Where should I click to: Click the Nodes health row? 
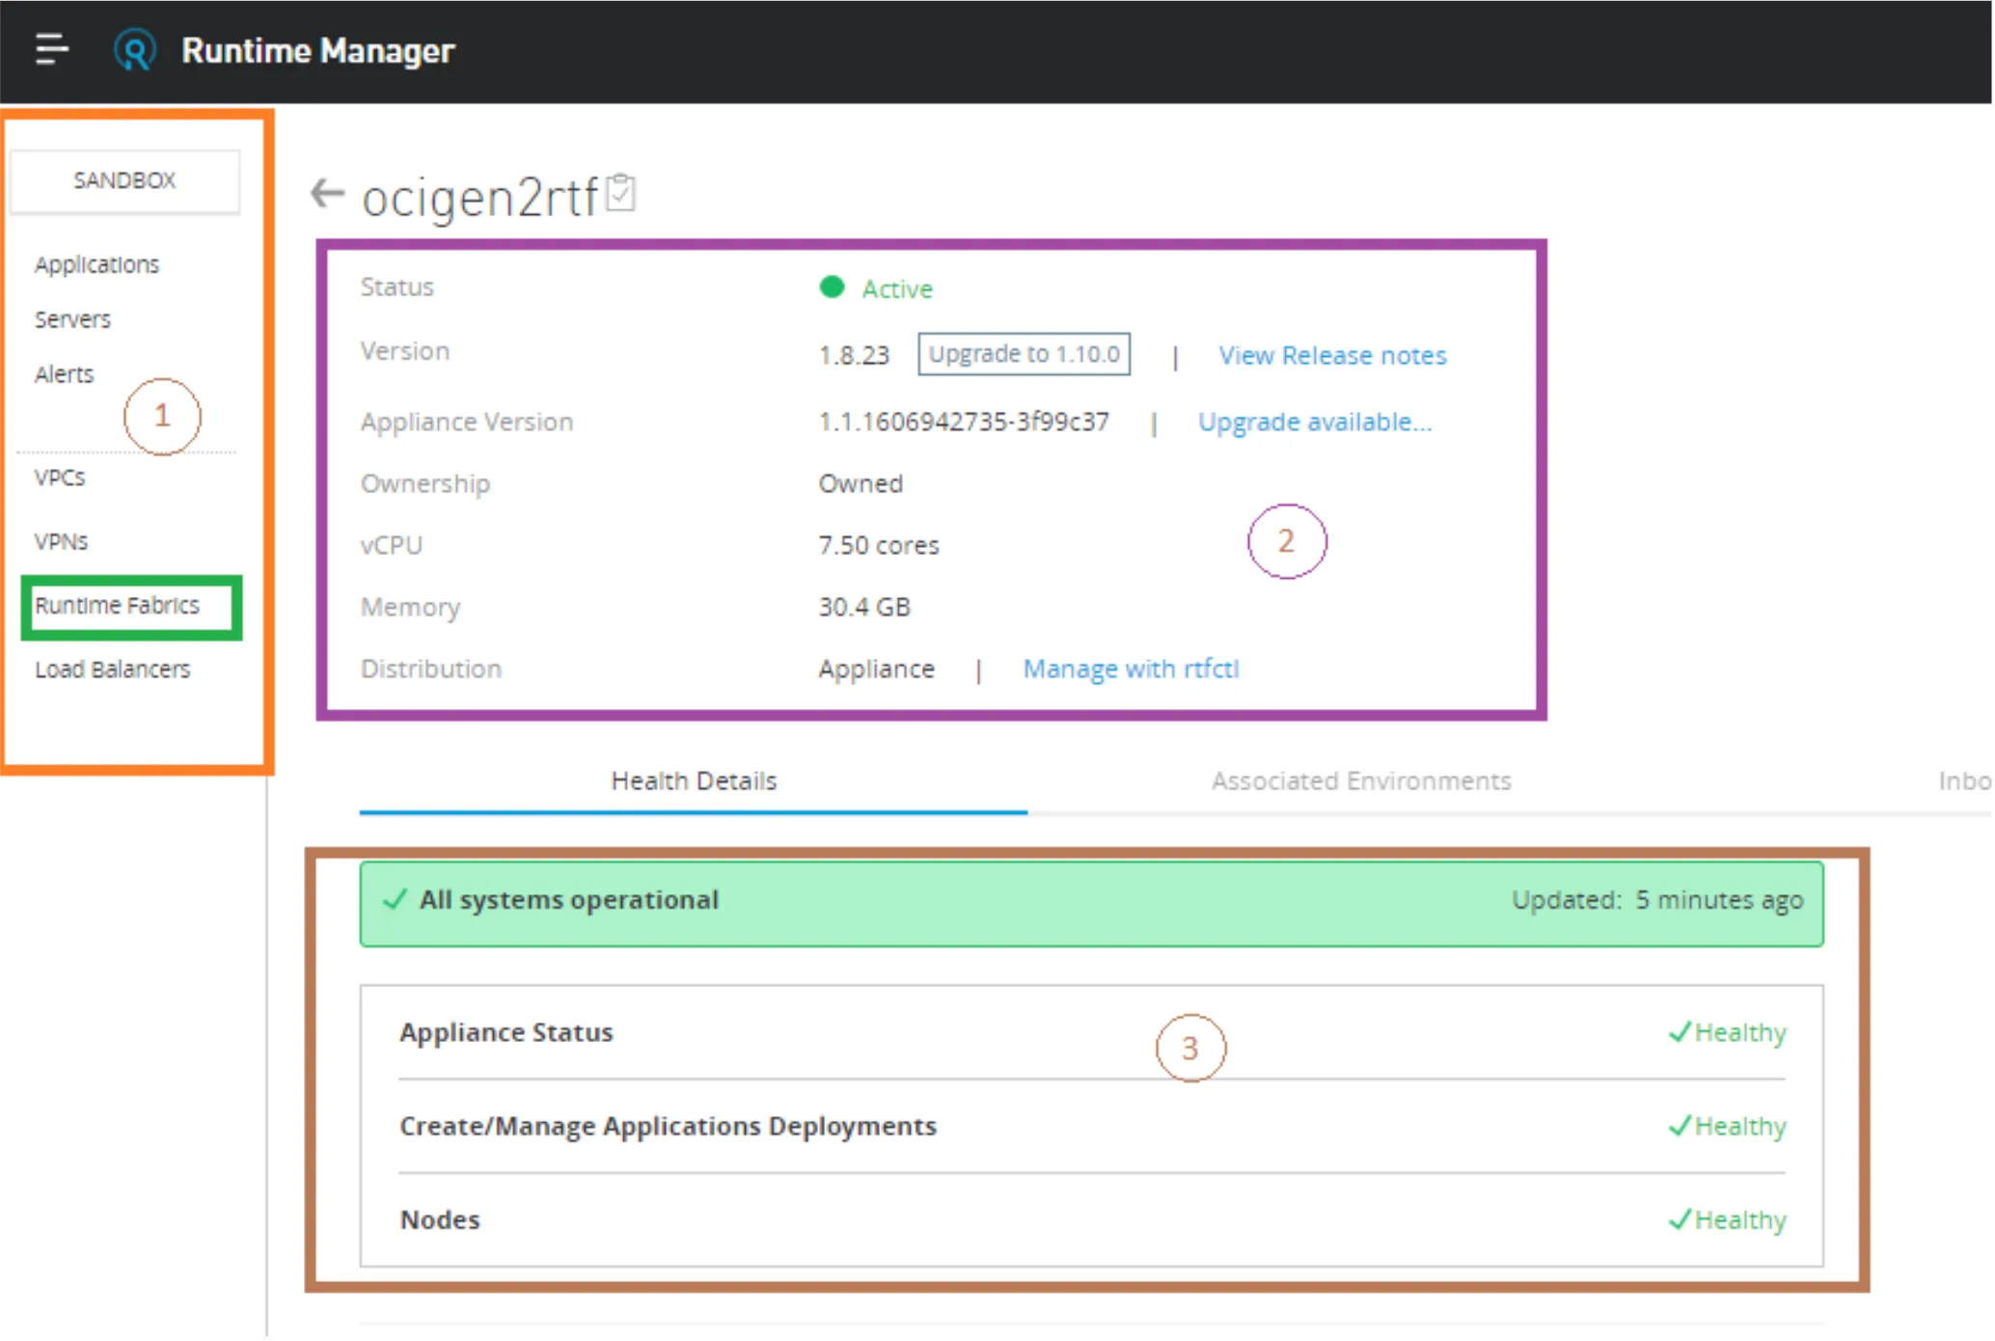[x=1092, y=1219]
